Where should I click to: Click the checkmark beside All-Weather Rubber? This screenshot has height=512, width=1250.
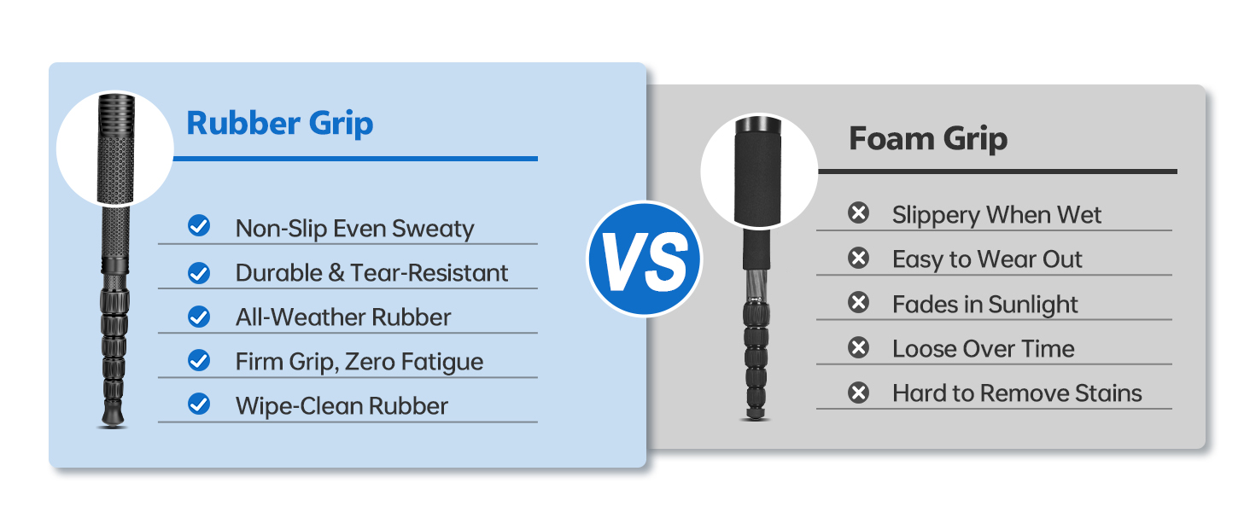(199, 317)
